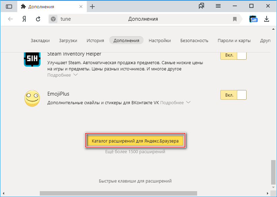Click the puzzle icon on the Дополнения tab

[x=23, y=7]
